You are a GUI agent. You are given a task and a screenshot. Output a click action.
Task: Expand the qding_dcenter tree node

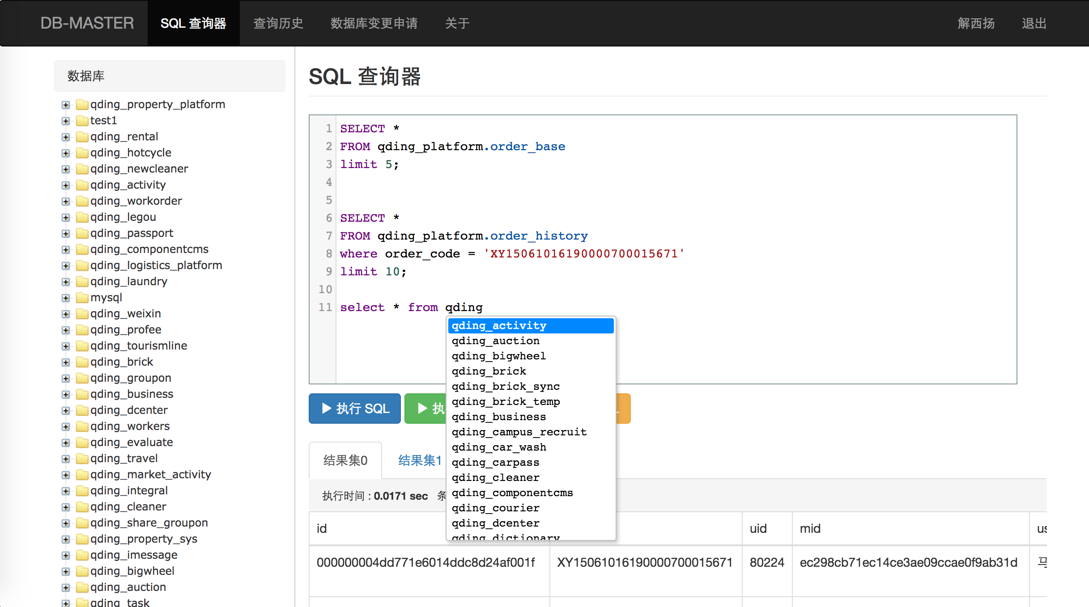(66, 411)
